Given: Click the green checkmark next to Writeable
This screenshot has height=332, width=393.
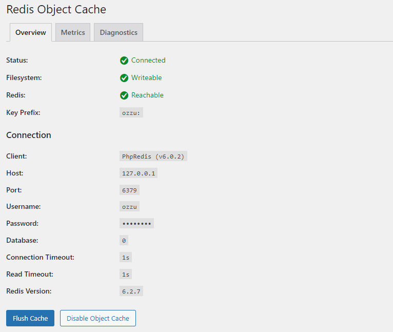Looking at the screenshot, I should 124,78.
